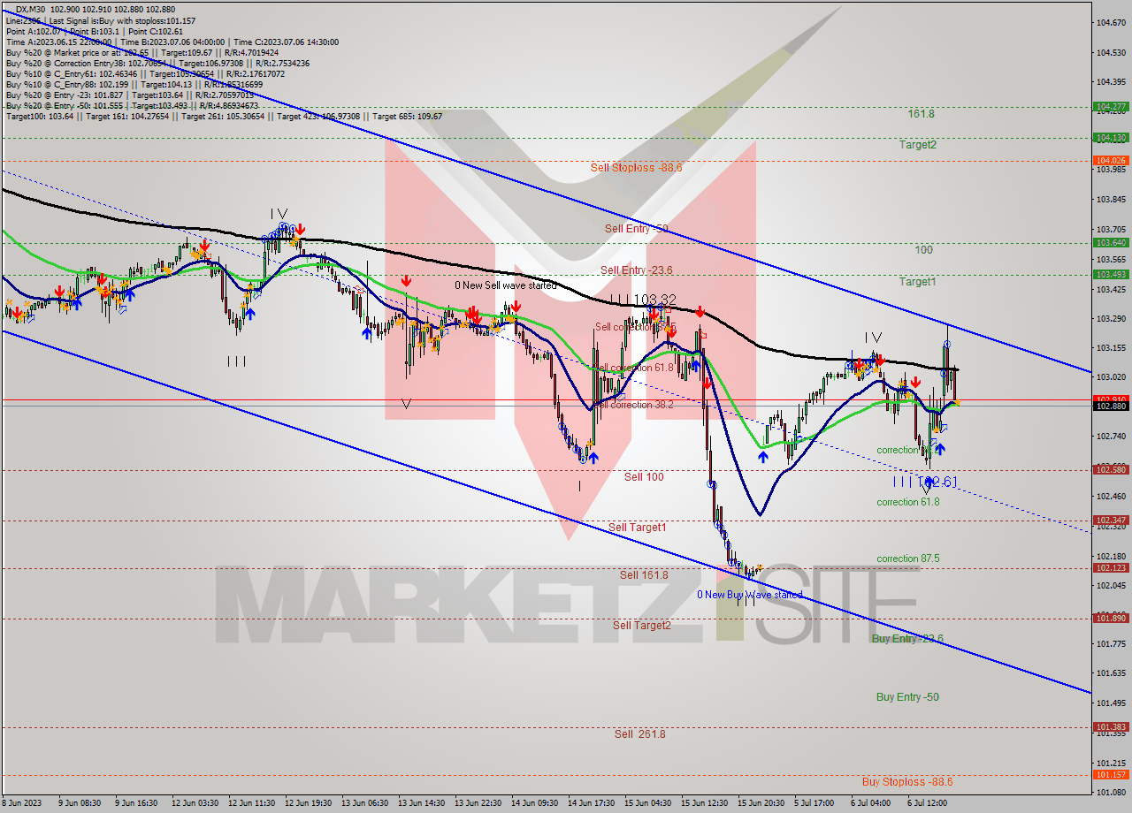Click the green 'Target2' label
1132x813 pixels.
918,145
